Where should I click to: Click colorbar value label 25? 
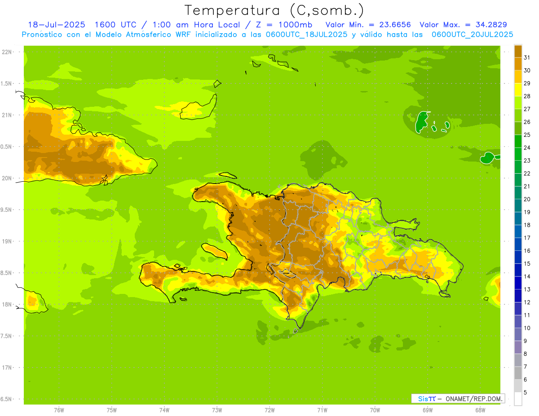point(527,135)
